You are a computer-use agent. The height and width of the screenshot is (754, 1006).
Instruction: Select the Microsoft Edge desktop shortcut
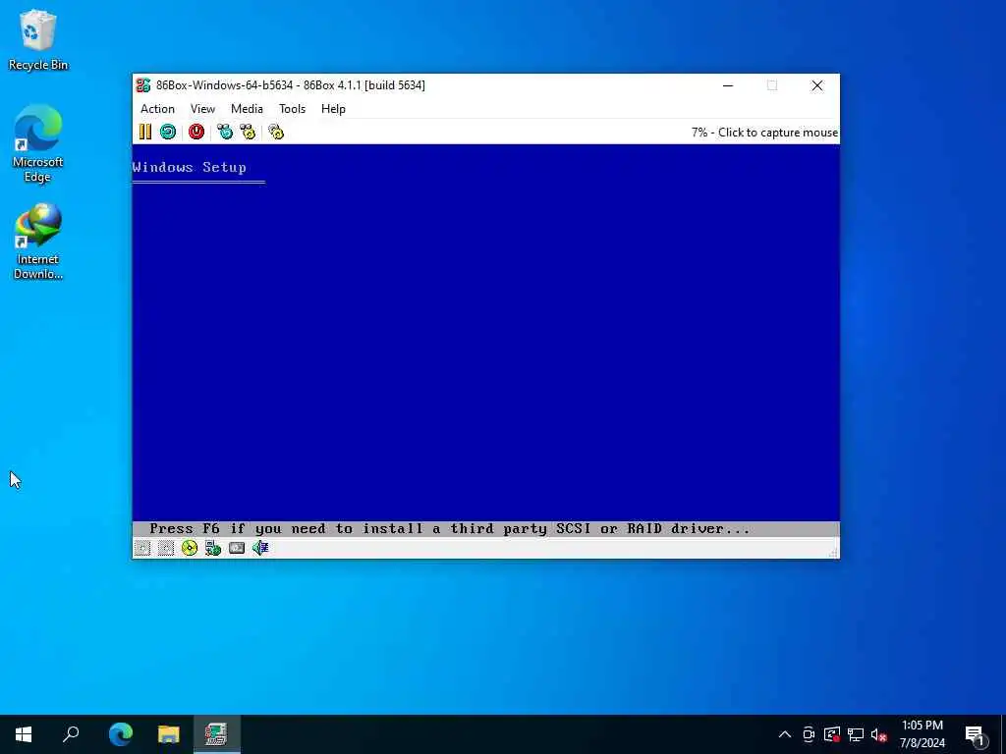point(38,143)
